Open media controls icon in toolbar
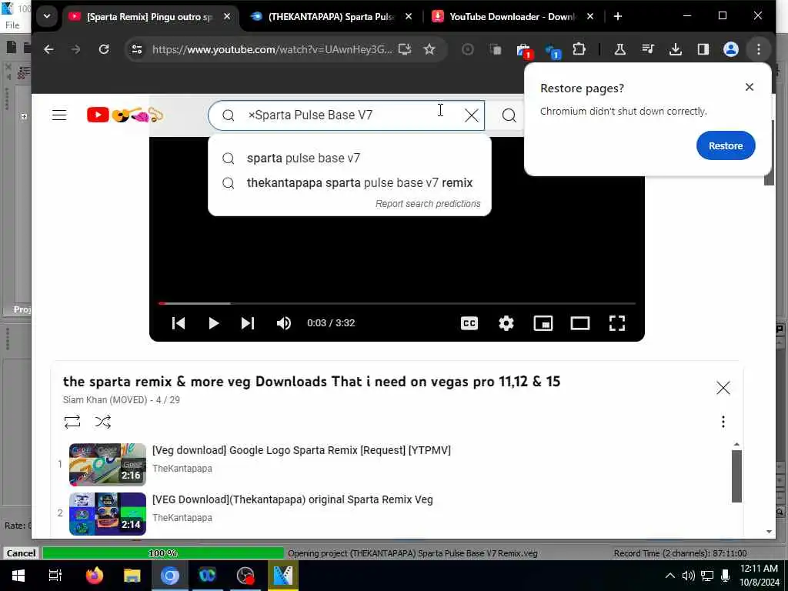The width and height of the screenshot is (788, 591). point(648,49)
